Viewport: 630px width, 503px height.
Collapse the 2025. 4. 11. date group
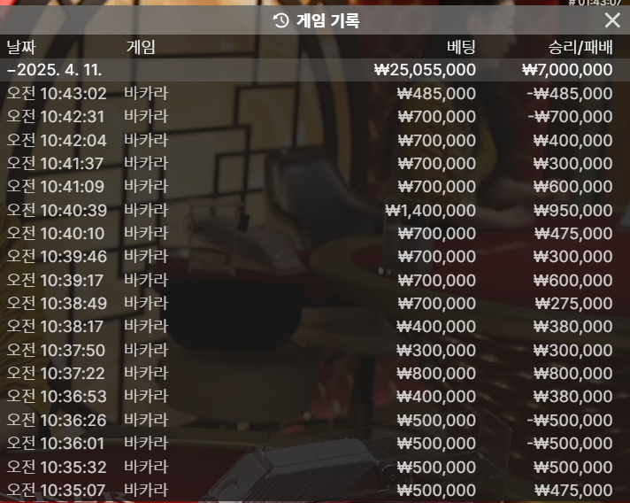pyautogui.click(x=315, y=70)
